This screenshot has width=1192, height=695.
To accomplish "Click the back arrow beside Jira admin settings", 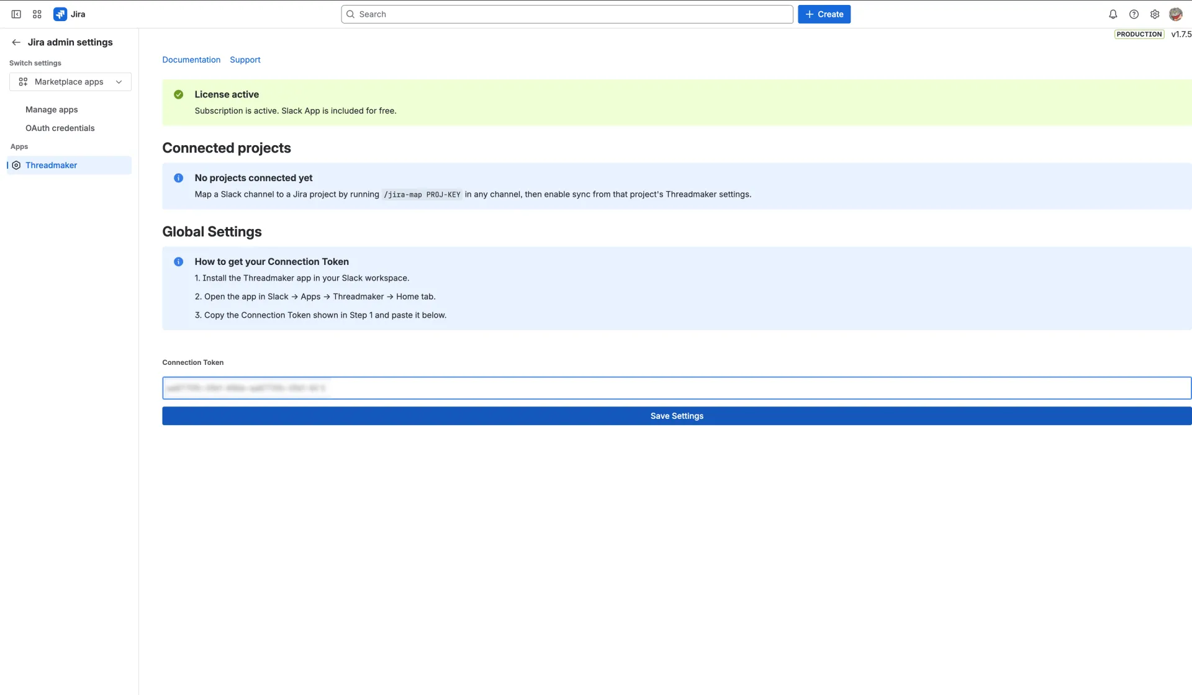I will coord(16,42).
